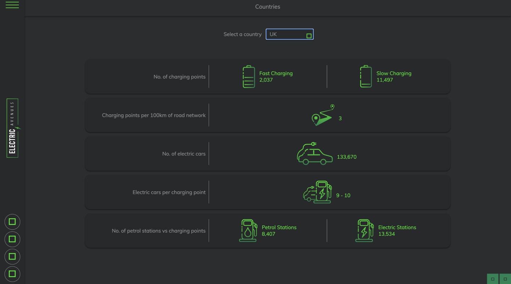Click the value 9 - 10
Viewport: 511px width, 284px height.
[343, 195]
